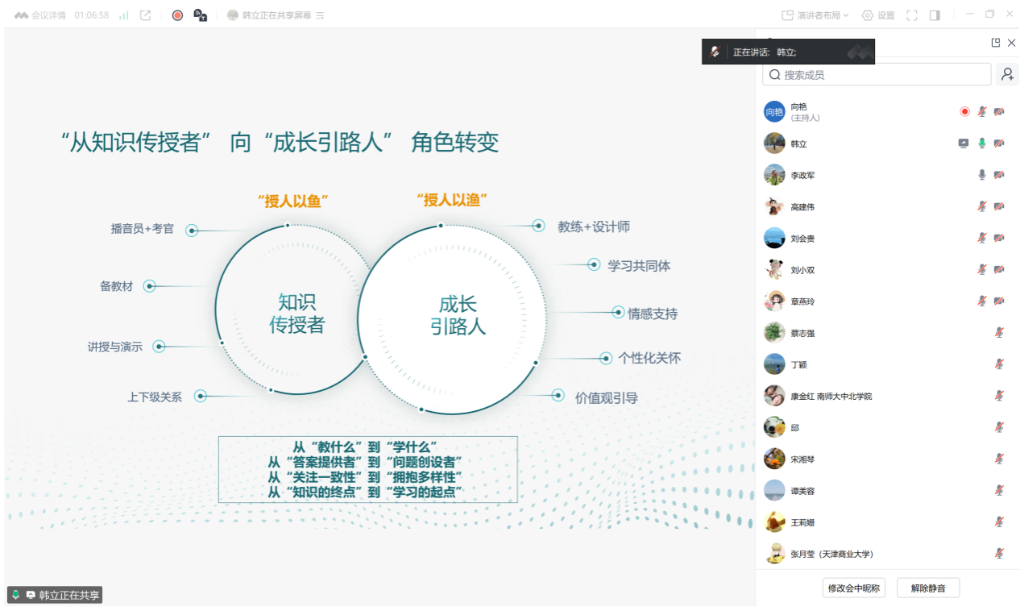Image resolution: width=1020 pixels, height=611 pixels.
Task: Pop out the participants panel
Action: click(996, 43)
